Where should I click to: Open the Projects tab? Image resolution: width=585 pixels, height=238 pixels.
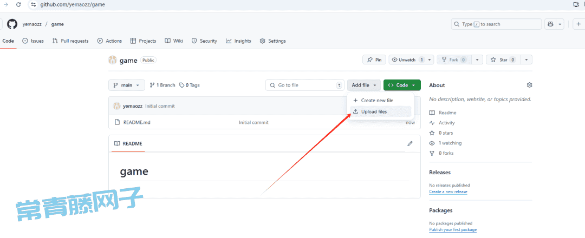click(143, 41)
